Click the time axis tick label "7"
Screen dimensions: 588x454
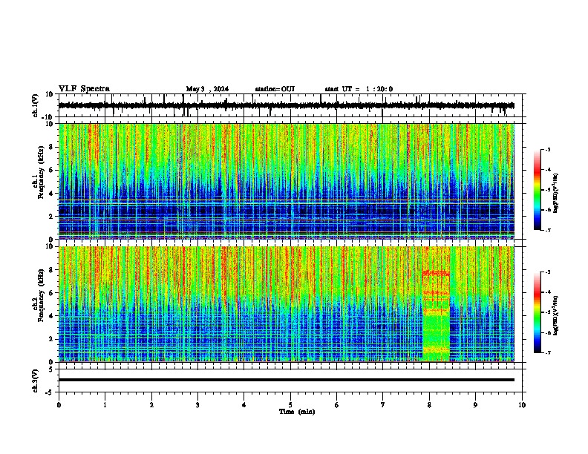383,405
